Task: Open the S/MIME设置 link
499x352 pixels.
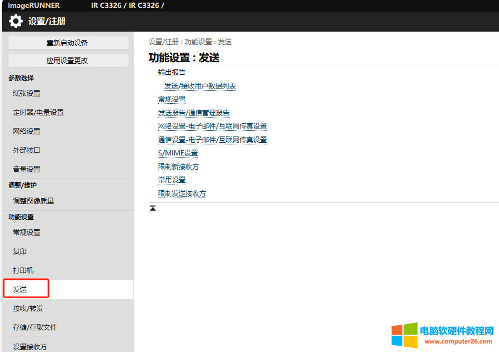Action: click(178, 153)
